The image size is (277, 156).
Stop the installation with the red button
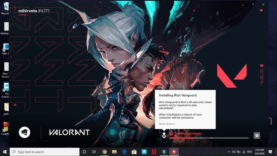[x=171, y=133]
